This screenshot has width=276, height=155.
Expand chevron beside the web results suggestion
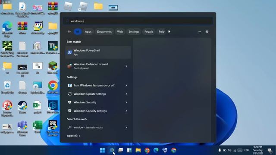(x=126, y=127)
